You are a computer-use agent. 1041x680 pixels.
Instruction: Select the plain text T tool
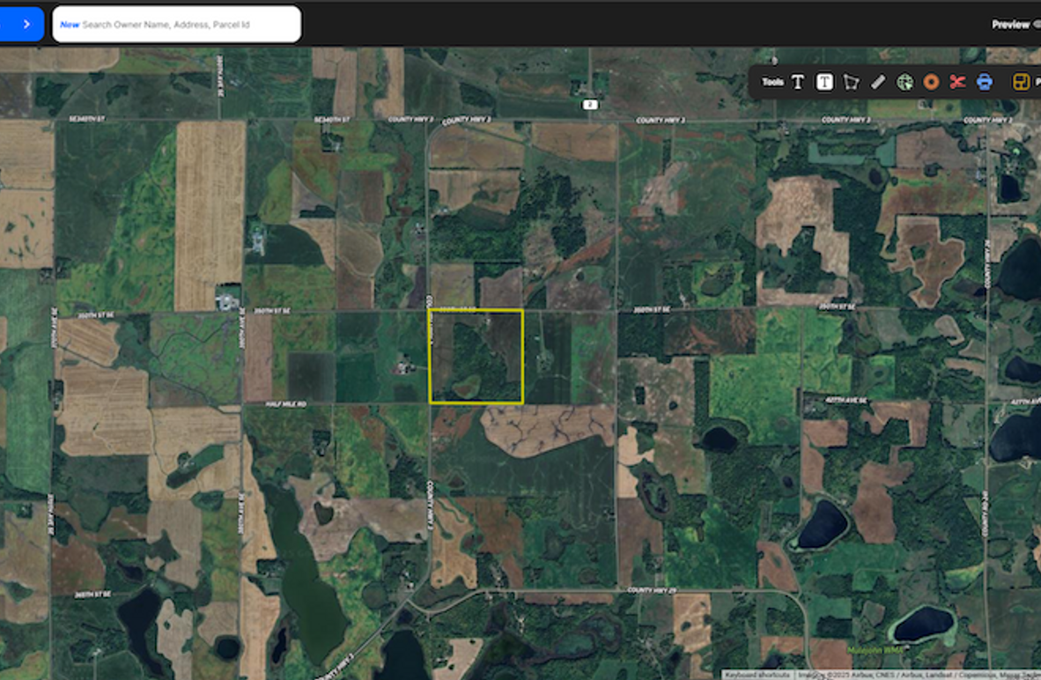click(797, 82)
